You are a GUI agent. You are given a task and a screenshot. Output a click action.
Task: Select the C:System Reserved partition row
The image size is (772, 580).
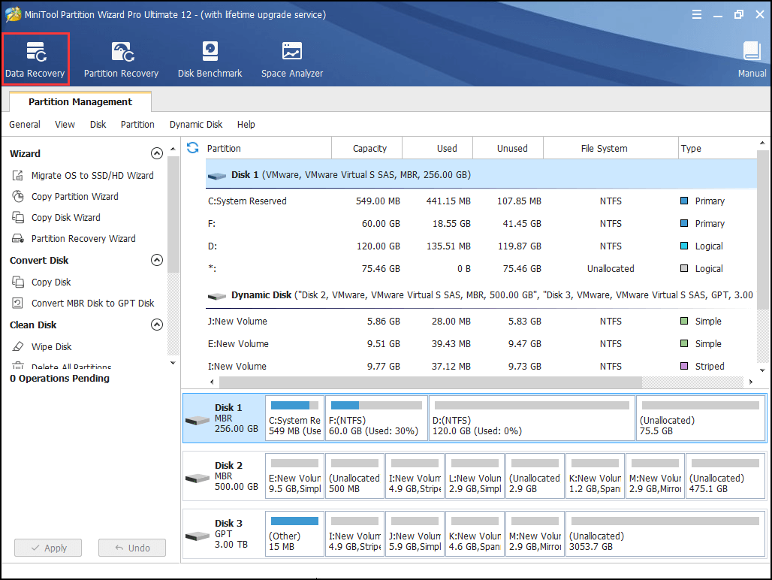tap(481, 201)
